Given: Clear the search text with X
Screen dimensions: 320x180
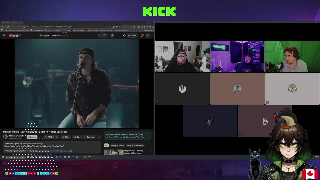Looking at the screenshot, I should click(99, 35).
